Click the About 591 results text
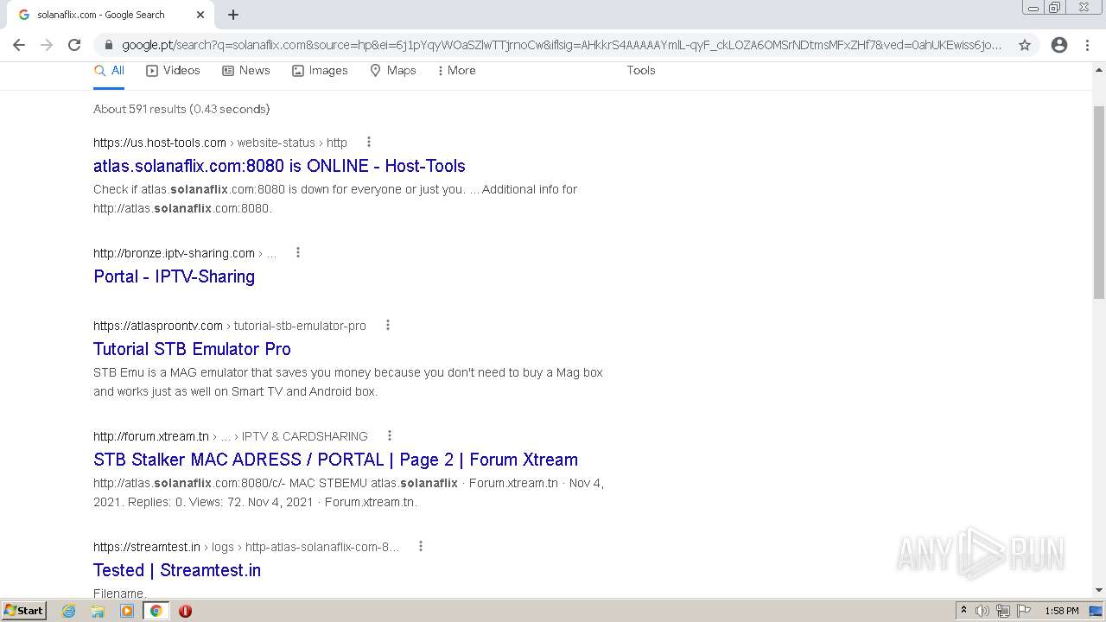 181,109
